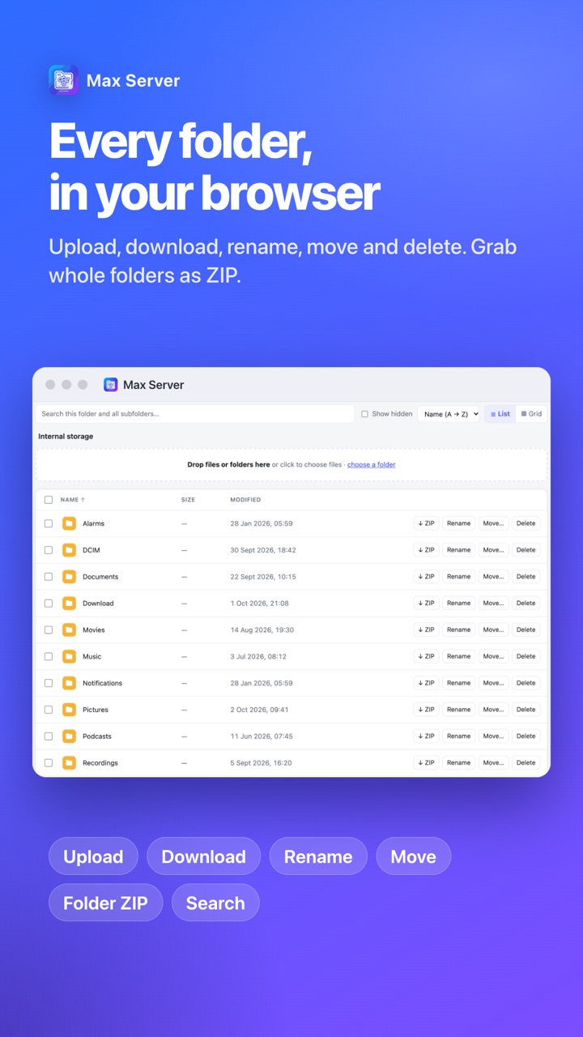Switch to List view
583x1037 pixels.
click(500, 414)
